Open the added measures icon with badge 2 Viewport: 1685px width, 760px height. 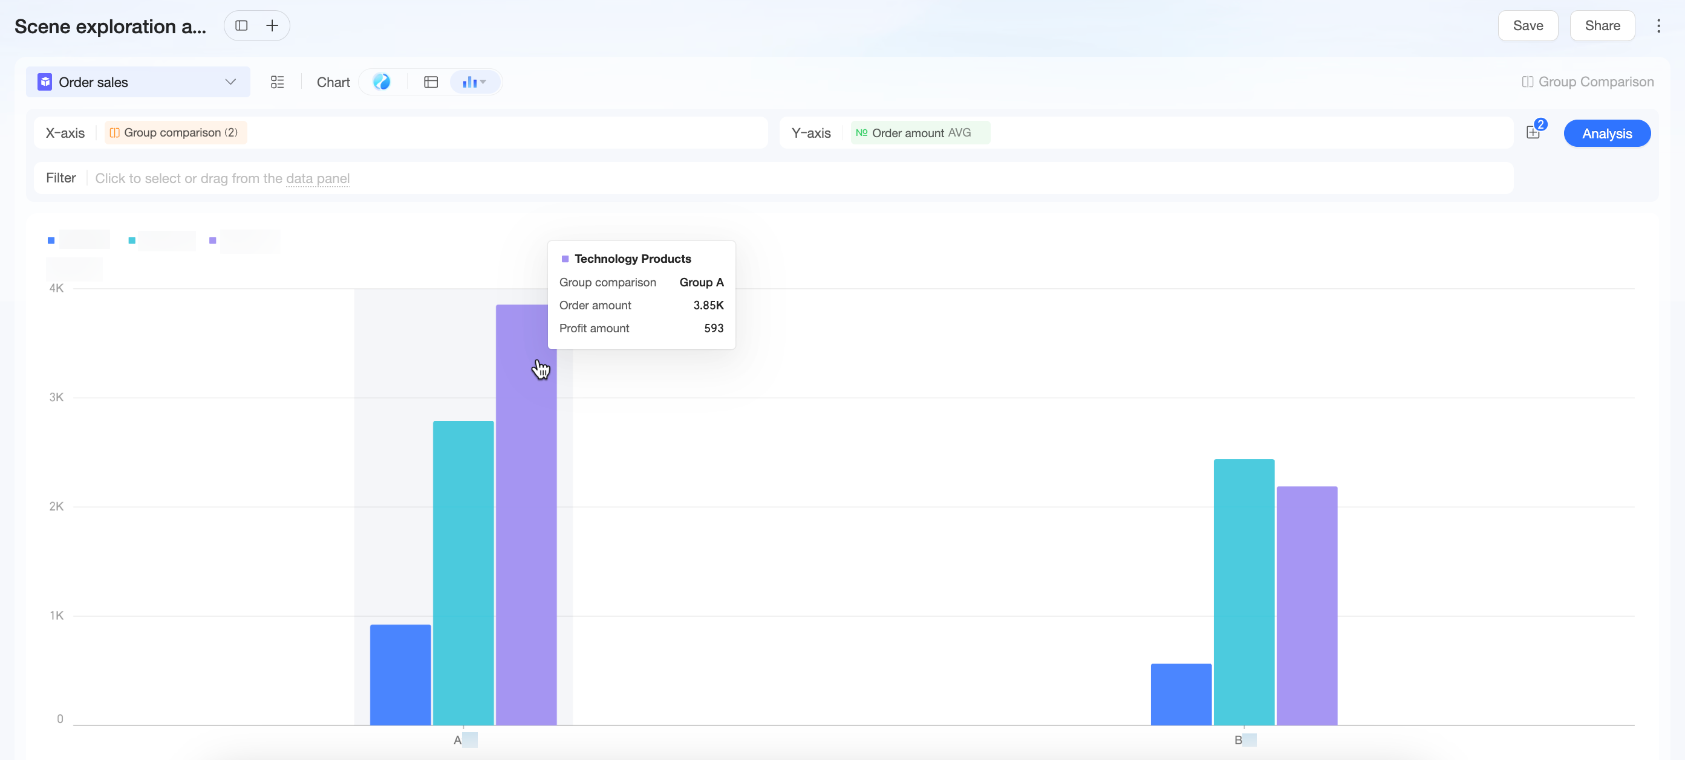1534,131
